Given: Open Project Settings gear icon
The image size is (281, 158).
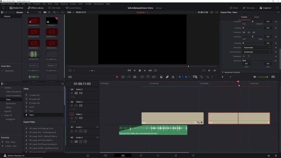Looking at the screenshot, I should [276, 156].
